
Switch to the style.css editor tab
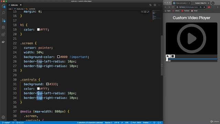(x=14, y=5)
